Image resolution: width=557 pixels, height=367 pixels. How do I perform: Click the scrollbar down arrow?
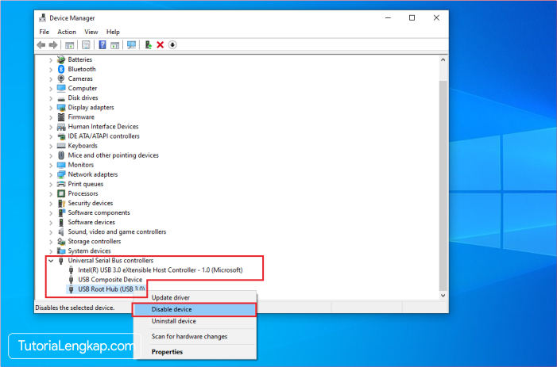tap(443, 296)
